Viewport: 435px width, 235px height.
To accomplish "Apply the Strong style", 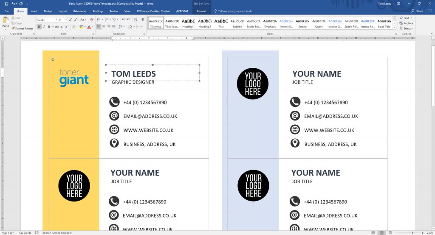I will click(x=302, y=23).
